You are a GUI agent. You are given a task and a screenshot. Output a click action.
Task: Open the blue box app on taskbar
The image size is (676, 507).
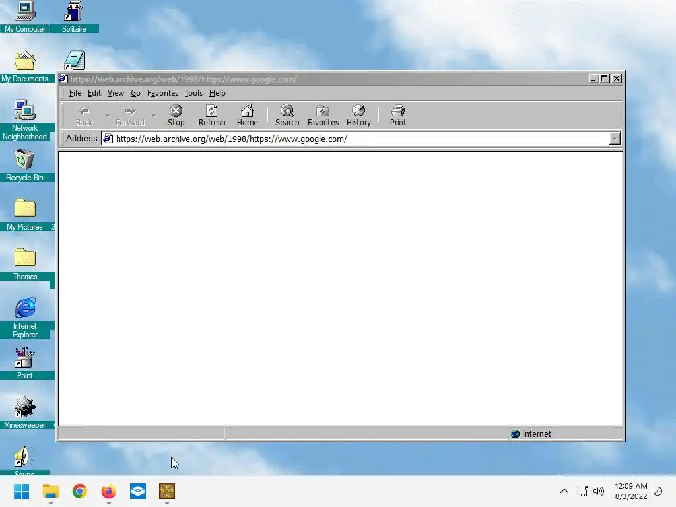(138, 491)
